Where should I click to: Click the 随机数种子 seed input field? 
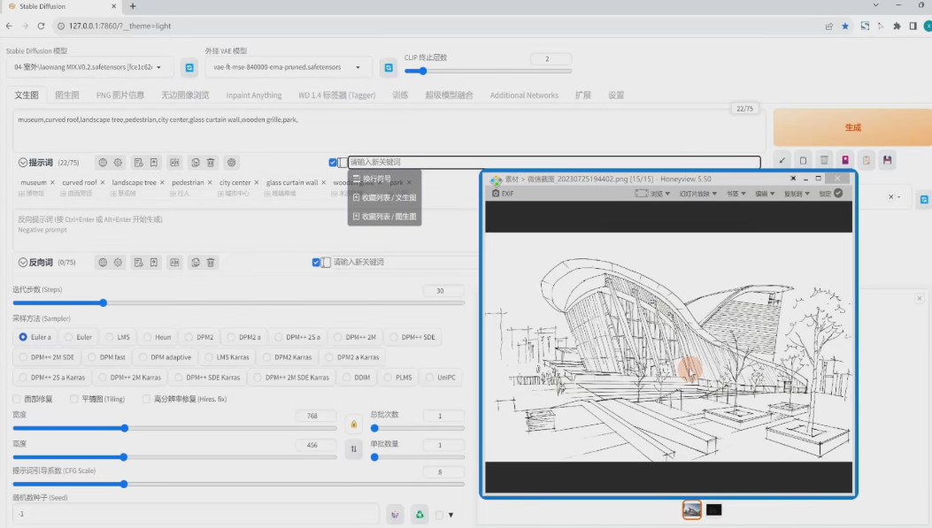(196, 514)
